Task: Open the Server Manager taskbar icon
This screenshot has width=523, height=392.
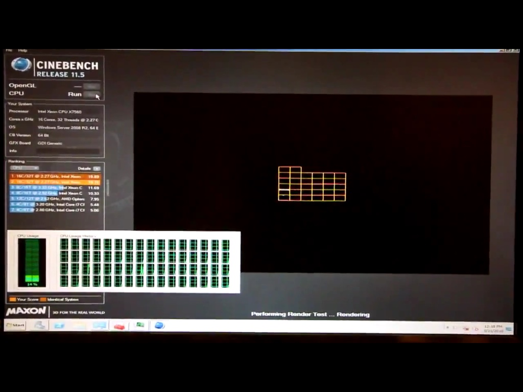Action: click(x=40, y=325)
